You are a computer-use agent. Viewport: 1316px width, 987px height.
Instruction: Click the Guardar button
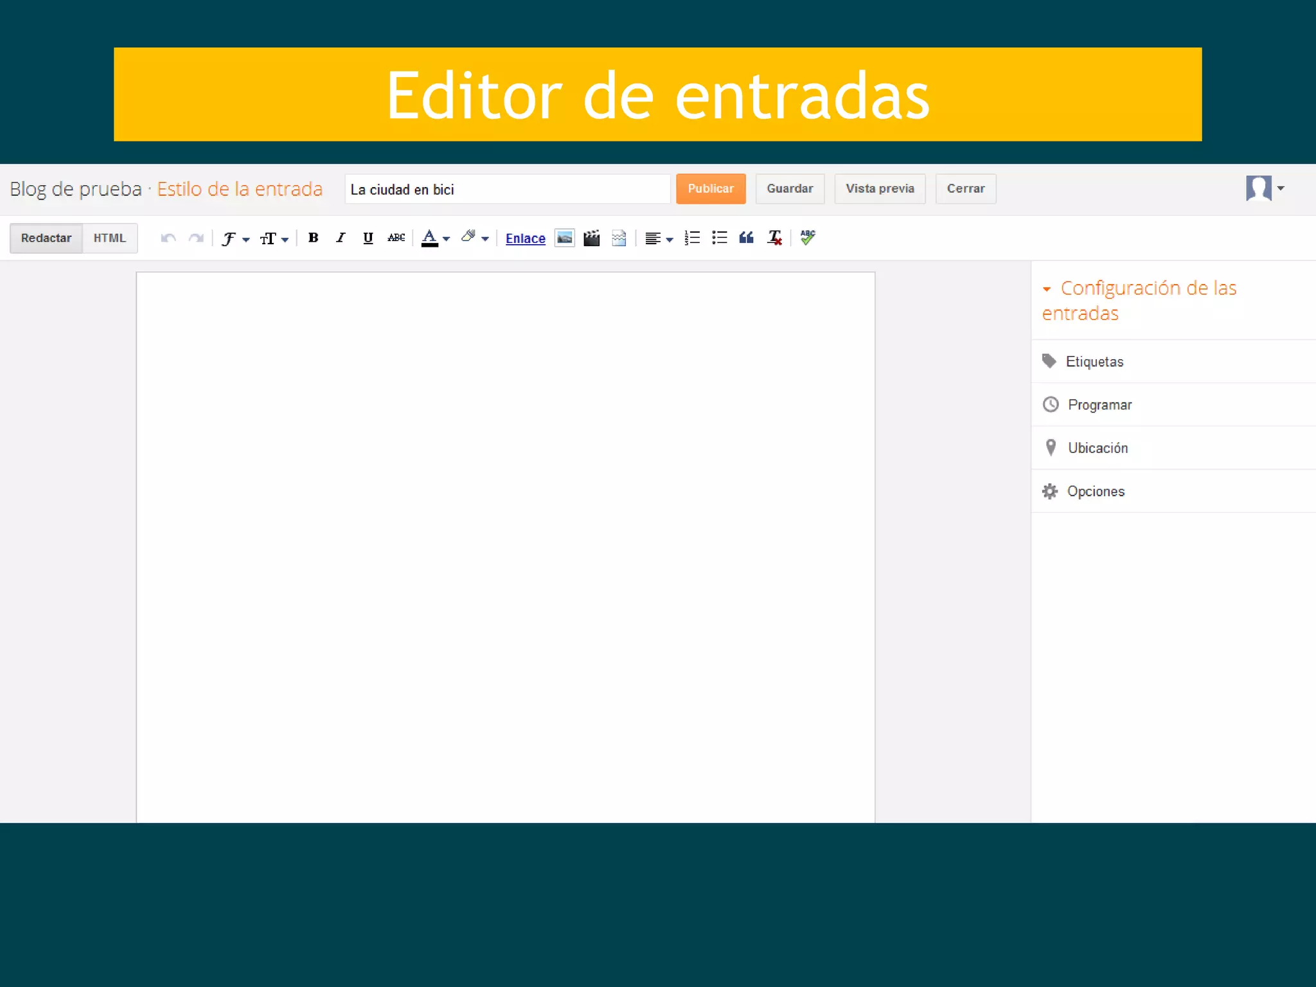pos(790,189)
